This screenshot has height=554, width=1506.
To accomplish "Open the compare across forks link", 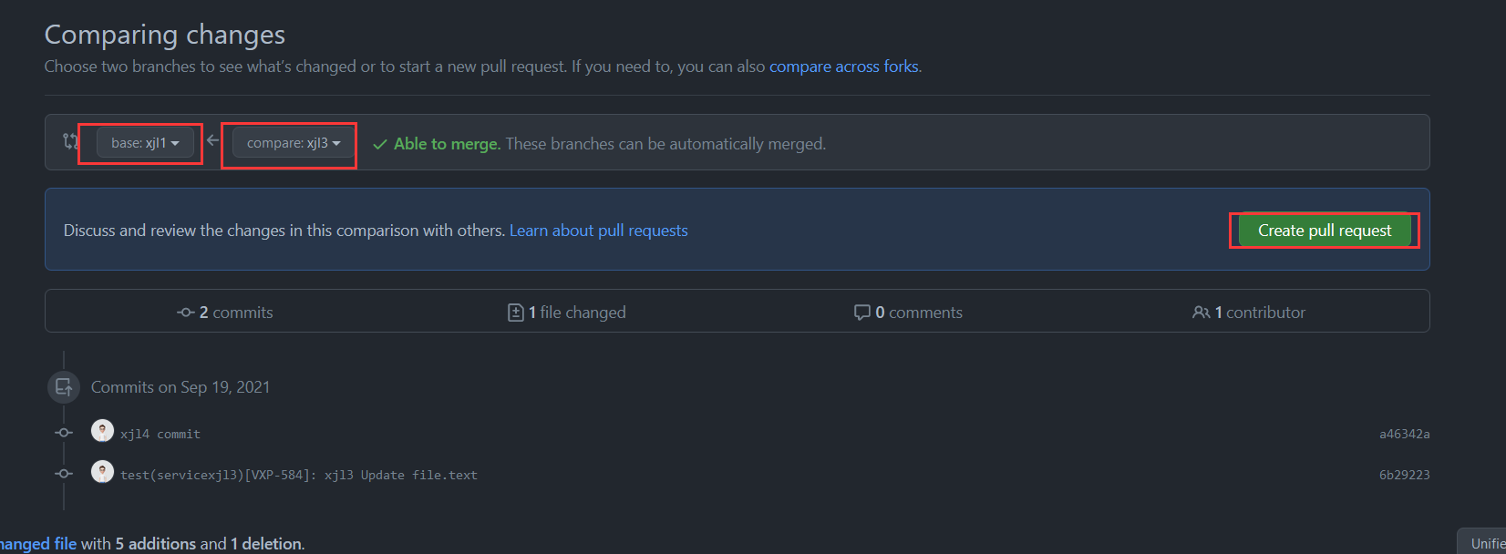I will coord(843,67).
